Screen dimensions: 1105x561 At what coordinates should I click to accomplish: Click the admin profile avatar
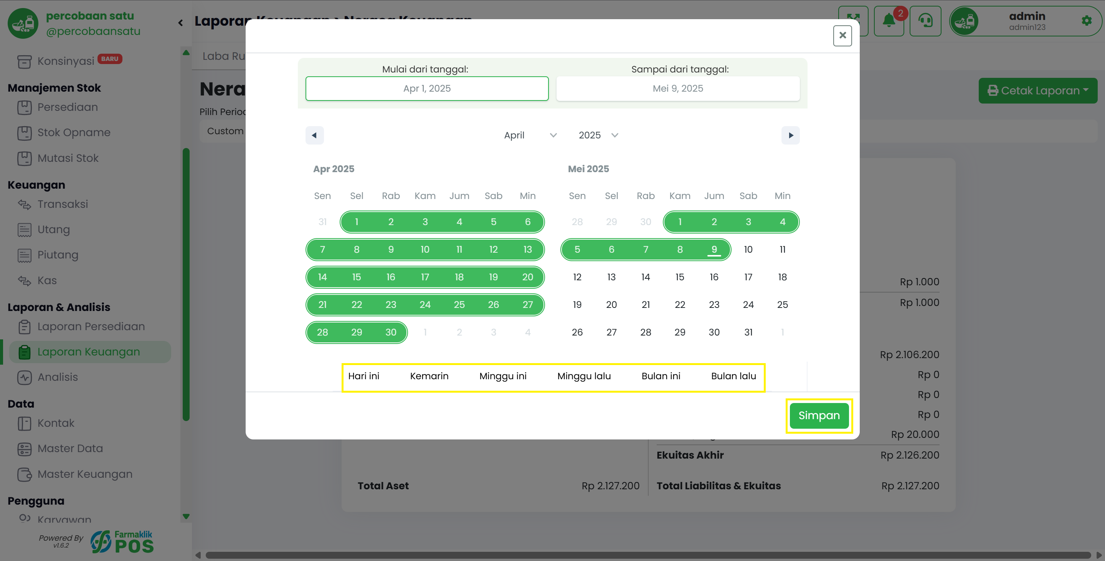click(x=964, y=21)
